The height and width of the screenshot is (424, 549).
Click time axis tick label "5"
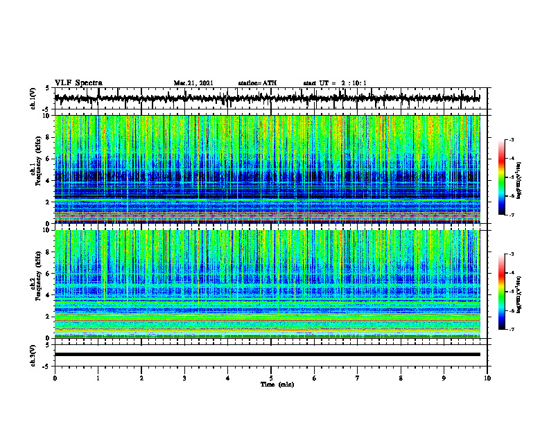pos(271,378)
